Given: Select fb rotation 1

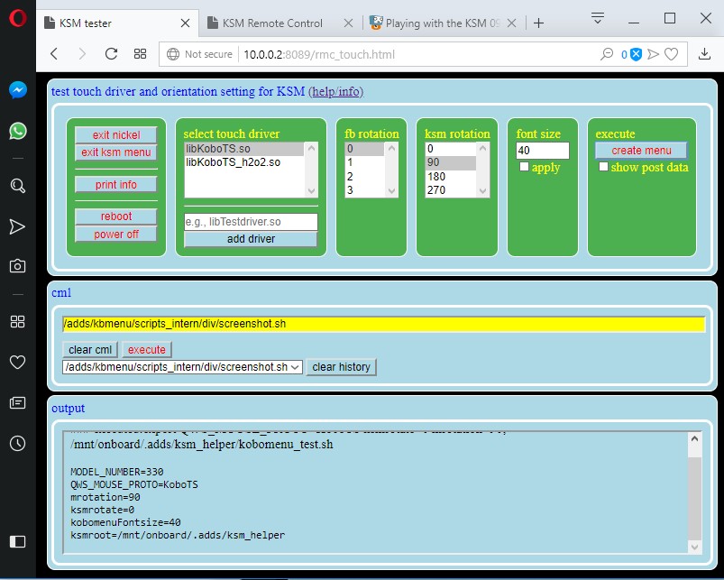Looking at the screenshot, I should click(x=364, y=162).
